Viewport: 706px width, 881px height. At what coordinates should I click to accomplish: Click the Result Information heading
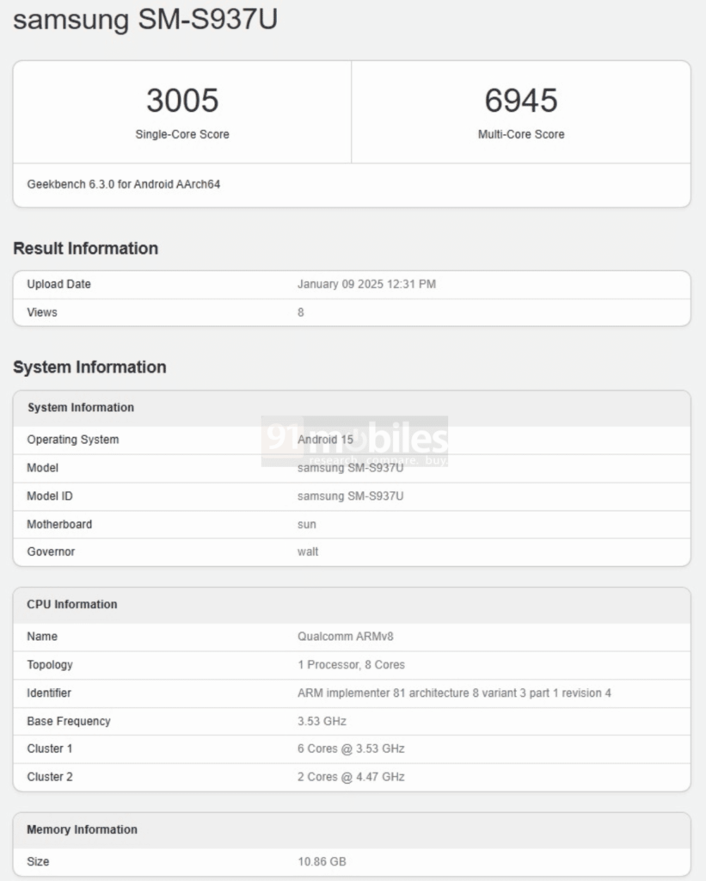[84, 248]
